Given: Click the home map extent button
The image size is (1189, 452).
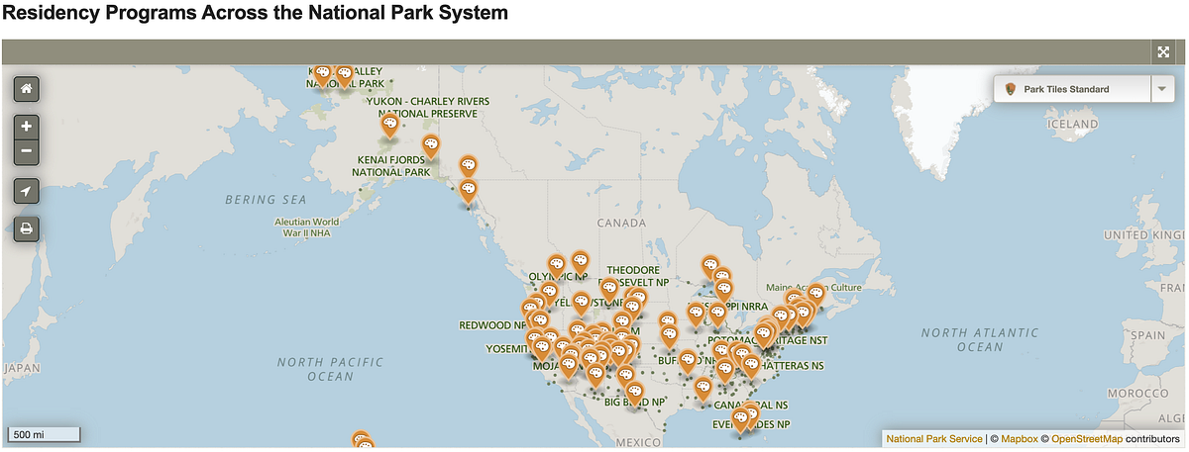Looking at the screenshot, I should 26,88.
